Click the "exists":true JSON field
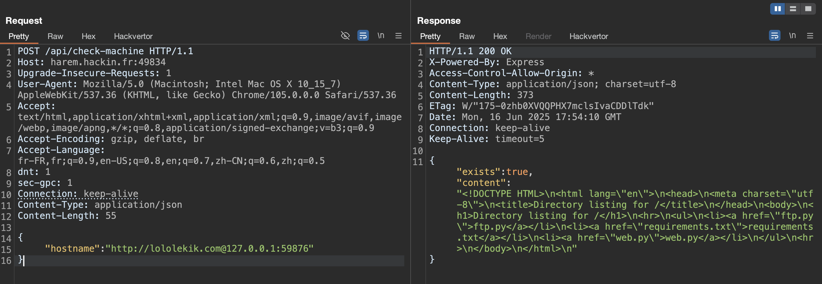 (495, 172)
